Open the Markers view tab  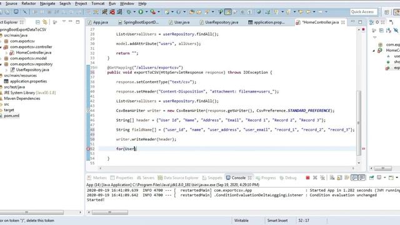97,177
